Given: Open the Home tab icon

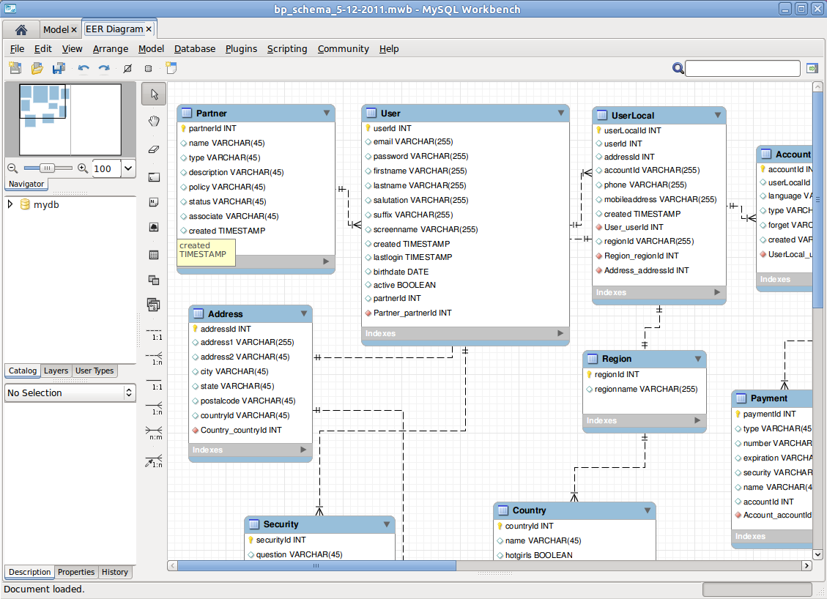Looking at the screenshot, I should (x=21, y=29).
